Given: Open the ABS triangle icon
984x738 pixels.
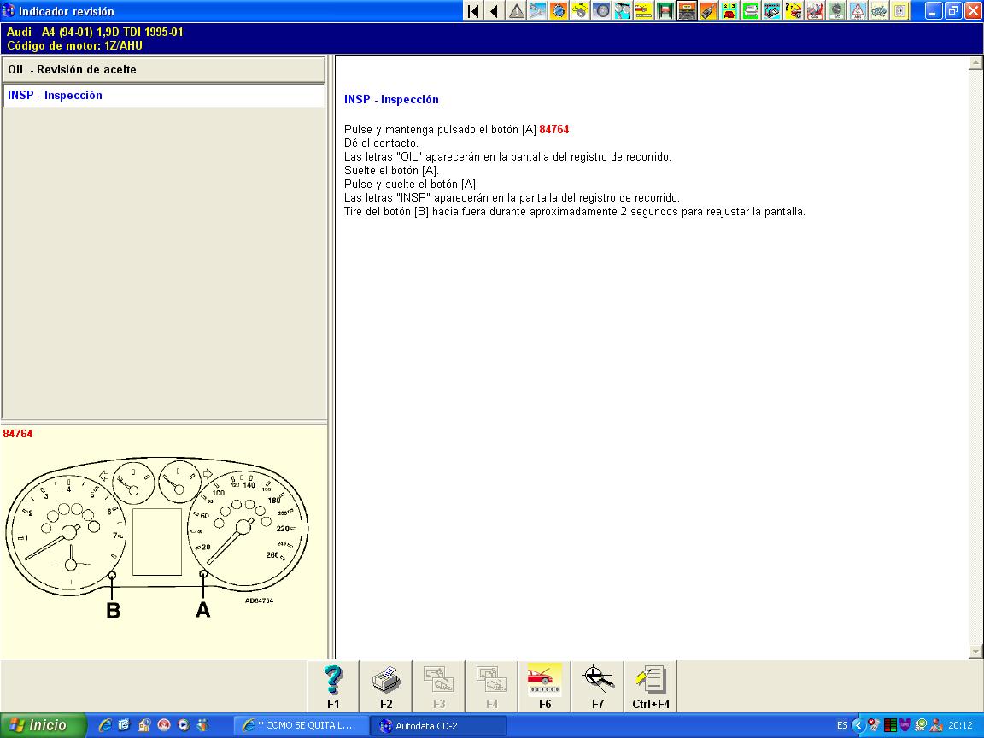Looking at the screenshot, I should click(858, 10).
